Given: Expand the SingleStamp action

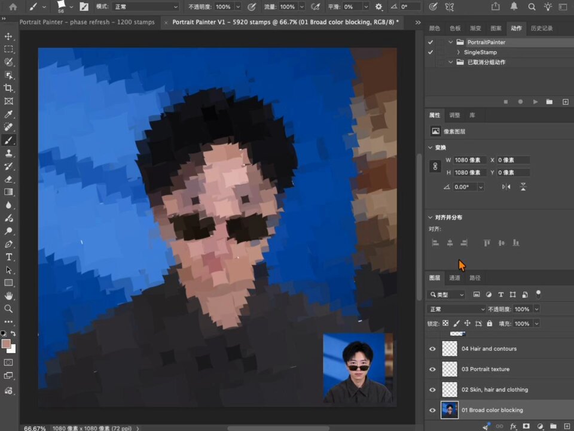Looking at the screenshot, I should pyautogui.click(x=458, y=52).
